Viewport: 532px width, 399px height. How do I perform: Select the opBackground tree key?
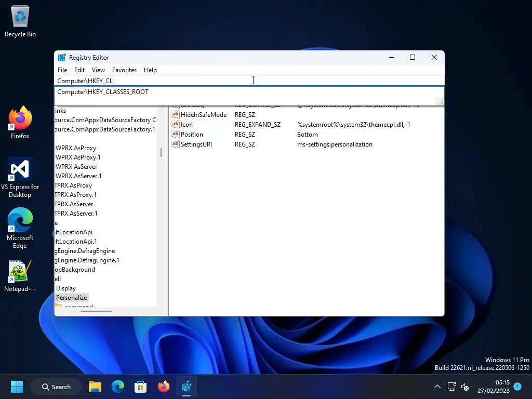point(75,270)
